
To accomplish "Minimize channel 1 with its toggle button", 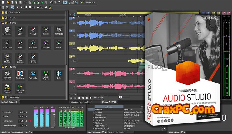I will click(x=74, y=18).
